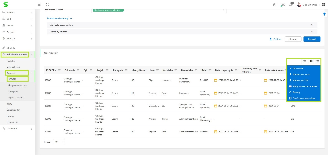This screenshot has width=328, height=155.
Task: Select Wyślij jako excel na email
Action: tap(303, 86)
